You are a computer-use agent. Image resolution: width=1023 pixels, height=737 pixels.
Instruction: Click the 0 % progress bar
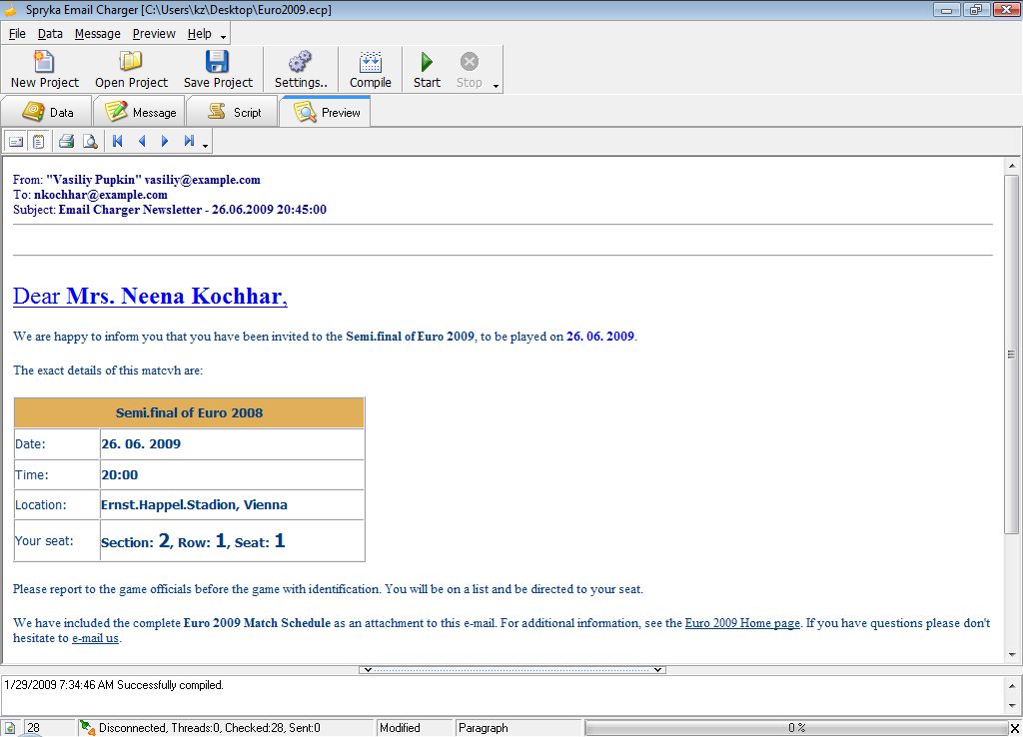(x=796, y=728)
